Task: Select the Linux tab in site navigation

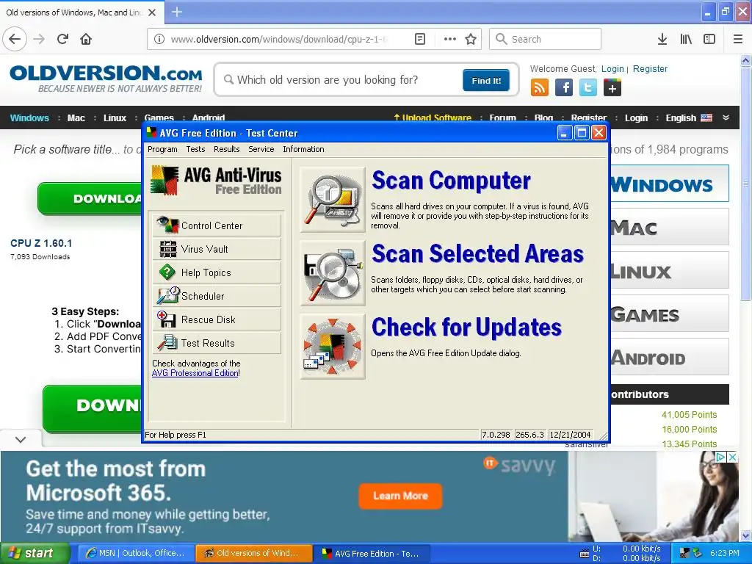Action: coord(115,117)
